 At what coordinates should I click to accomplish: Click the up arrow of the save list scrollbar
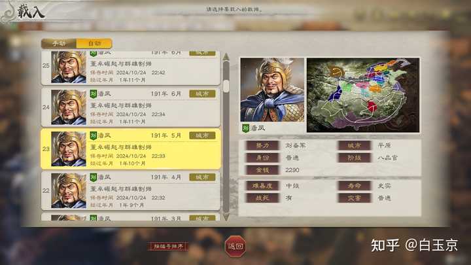point(226,56)
